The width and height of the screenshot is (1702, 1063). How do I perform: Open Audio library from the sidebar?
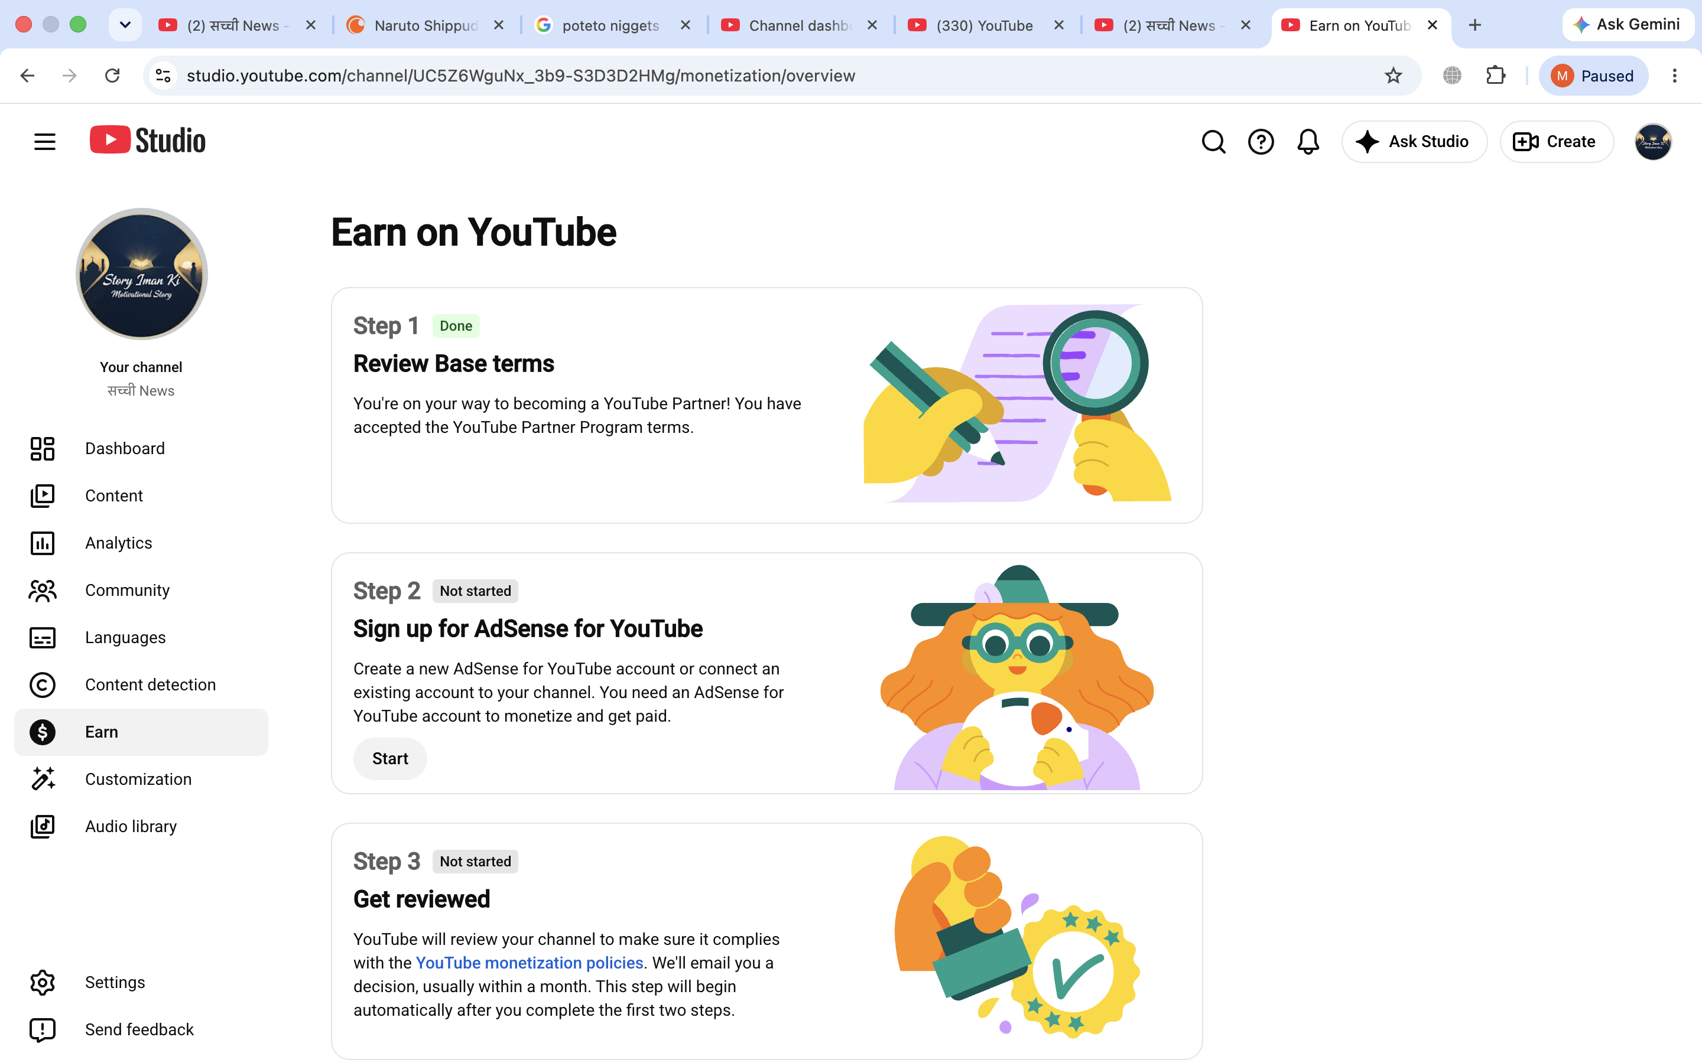click(x=141, y=826)
